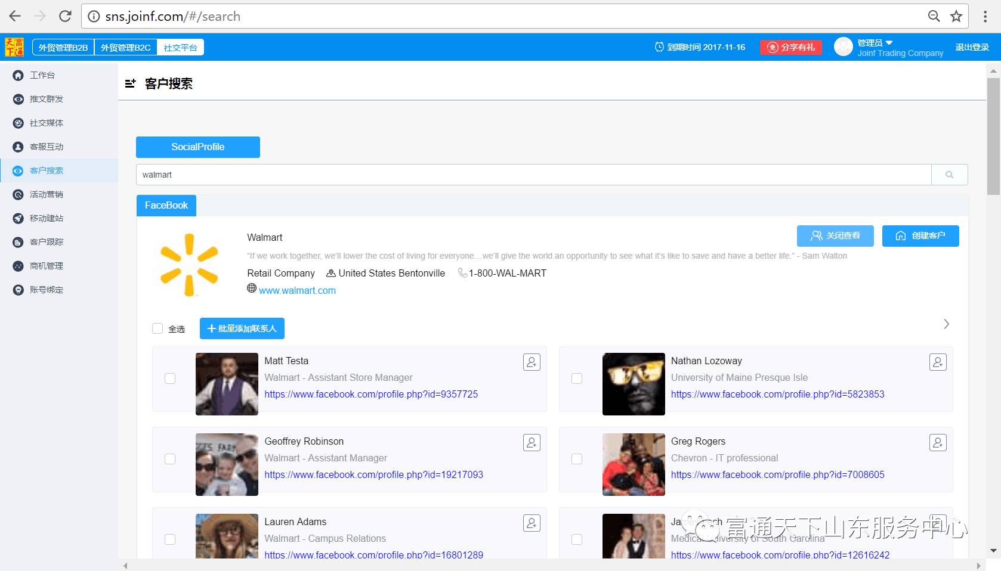
Task: Click the Walmart spark logo
Action: coord(189,265)
